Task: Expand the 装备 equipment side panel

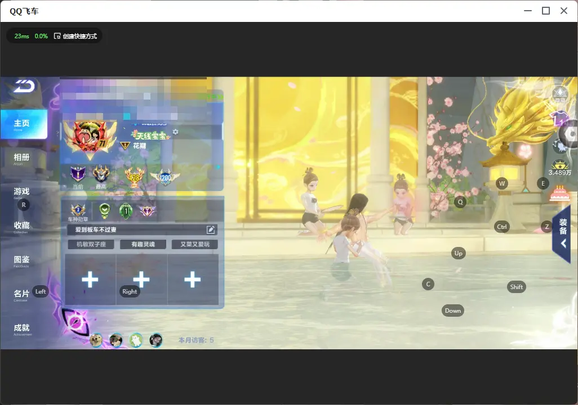Action: point(563,233)
